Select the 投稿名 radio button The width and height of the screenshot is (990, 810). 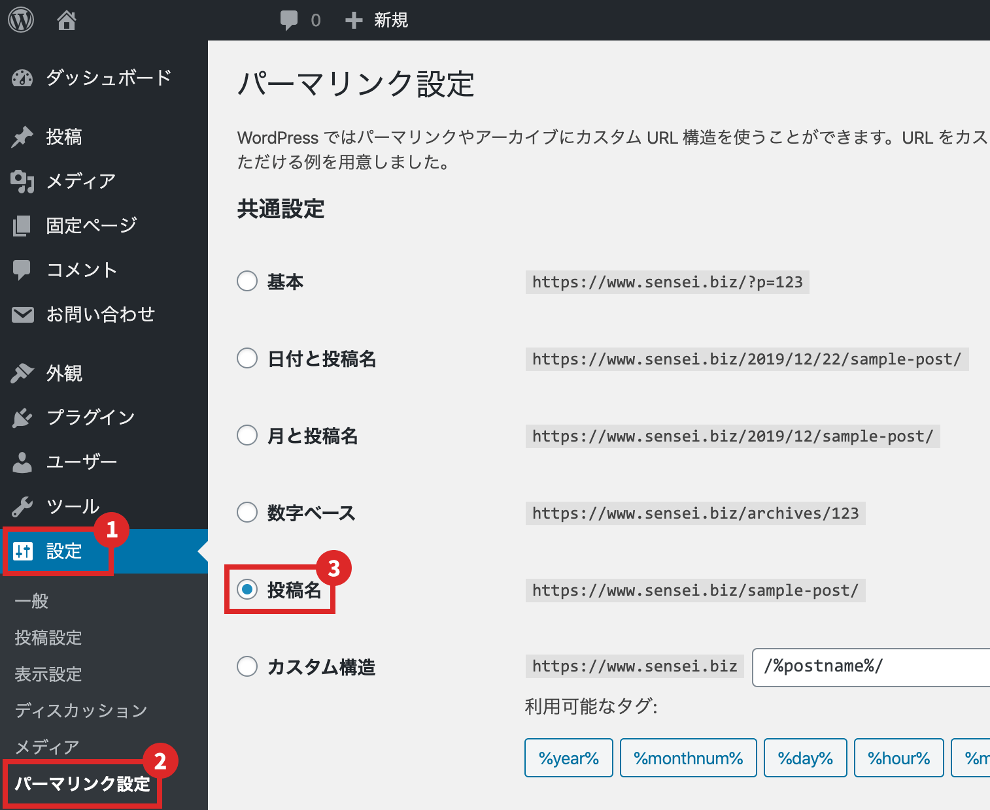point(247,590)
